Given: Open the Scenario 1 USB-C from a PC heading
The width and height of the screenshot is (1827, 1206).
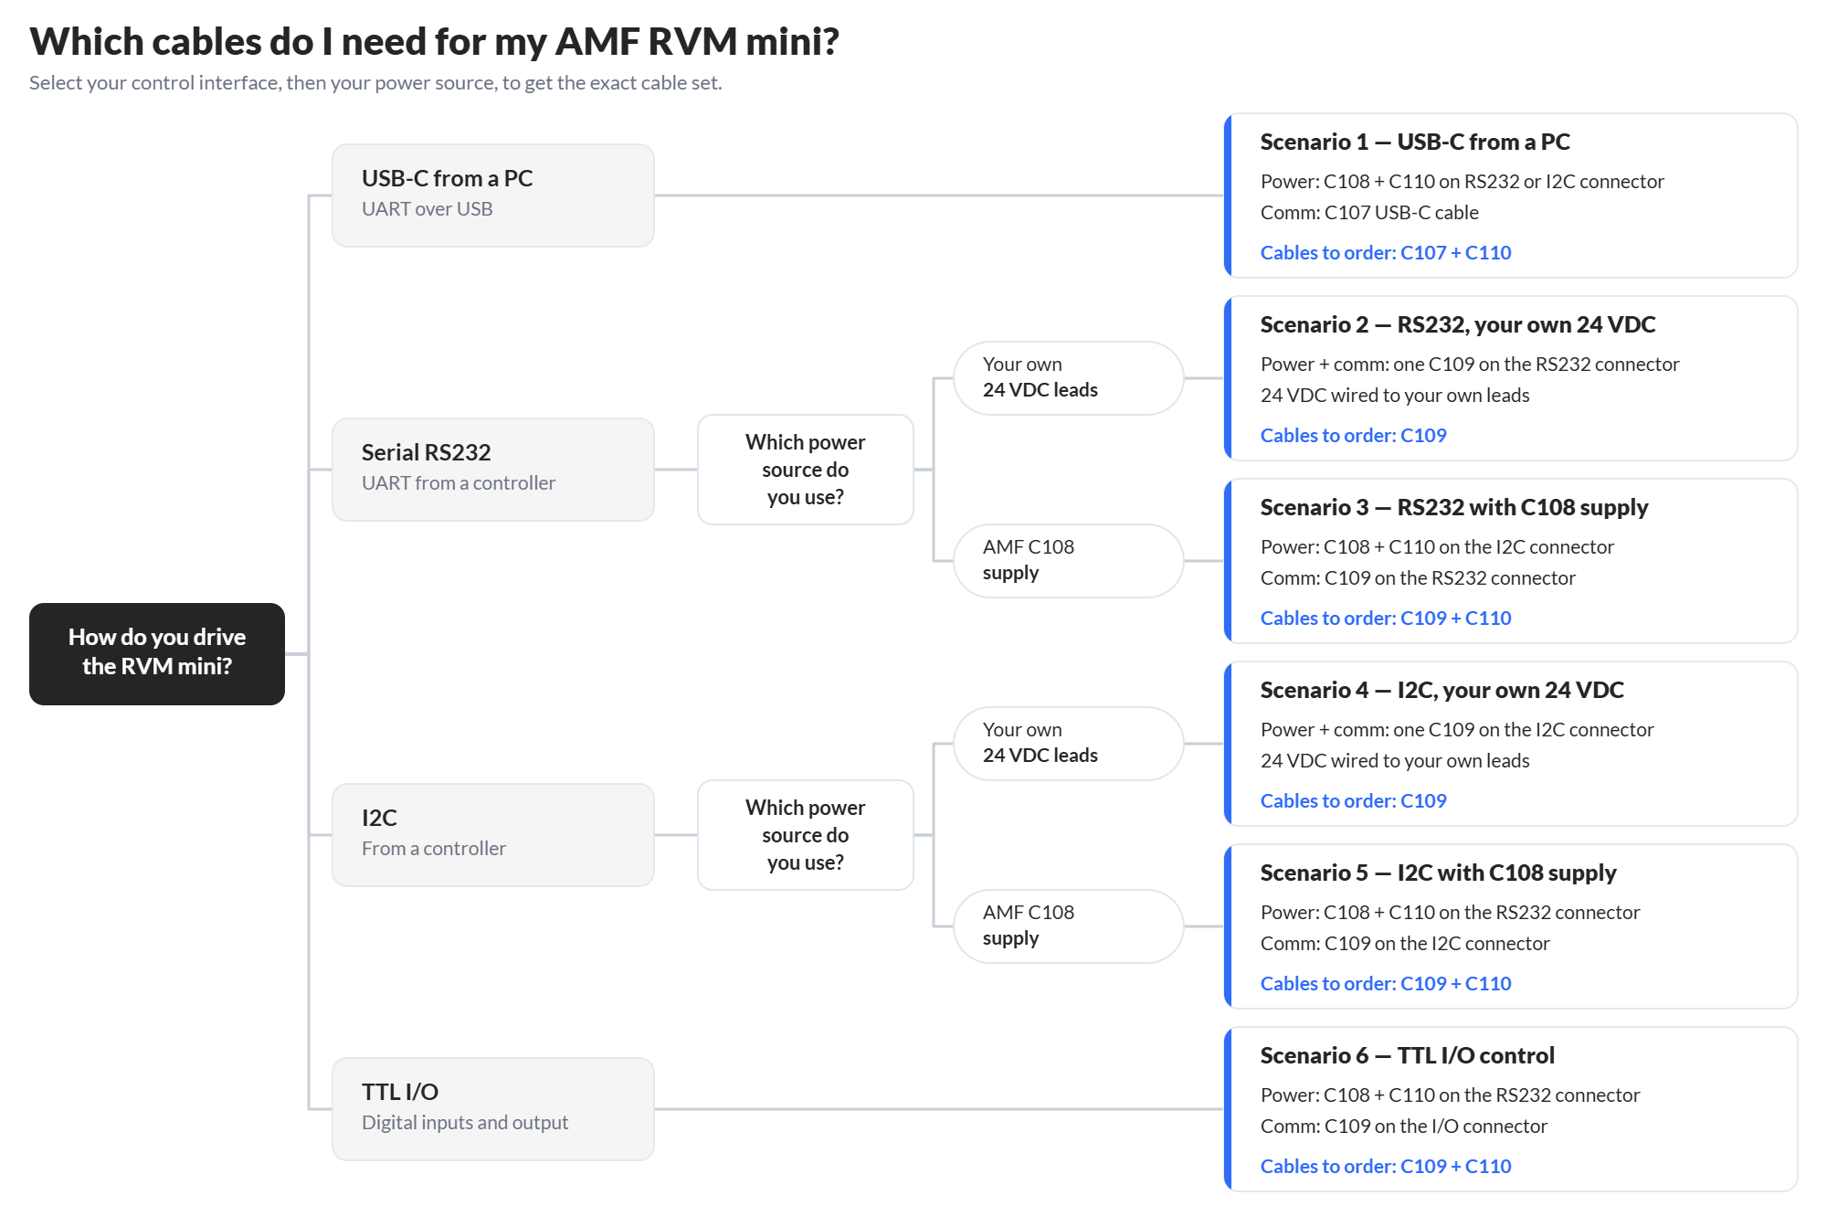Looking at the screenshot, I should click(x=1415, y=142).
